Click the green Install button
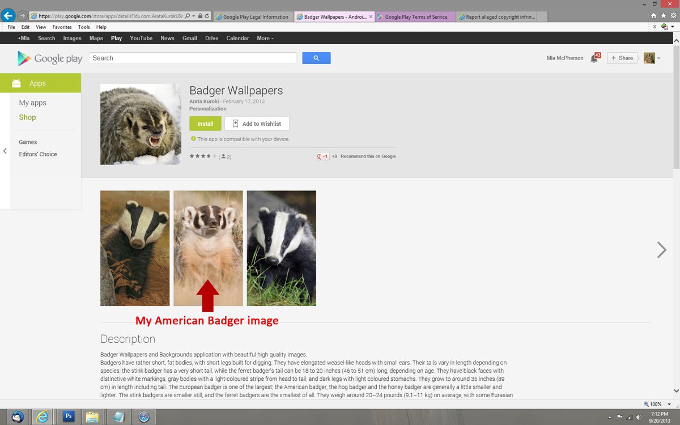Image resolution: width=680 pixels, height=425 pixels. pyautogui.click(x=205, y=124)
